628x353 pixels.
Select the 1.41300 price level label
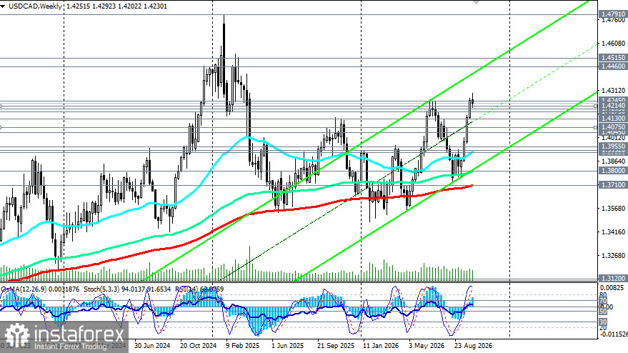[613, 119]
